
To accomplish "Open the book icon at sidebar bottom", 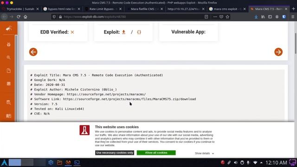I will point(8,116).
